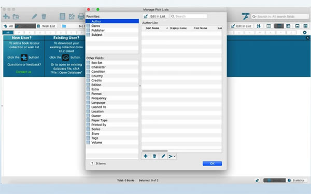Image resolution: width=311 pixels, height=194 pixels.
Task: Select Format in Other Fields
Action: pyautogui.click(x=112, y=94)
